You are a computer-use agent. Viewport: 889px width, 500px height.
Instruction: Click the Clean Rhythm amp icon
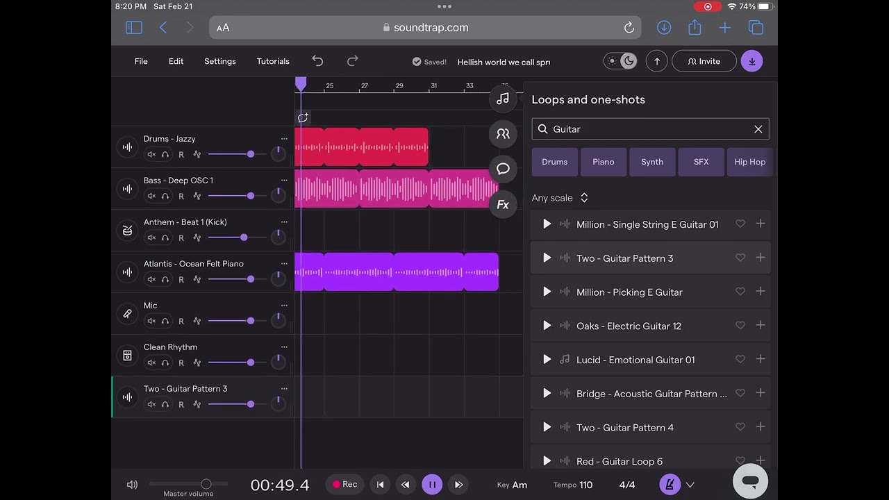click(127, 356)
